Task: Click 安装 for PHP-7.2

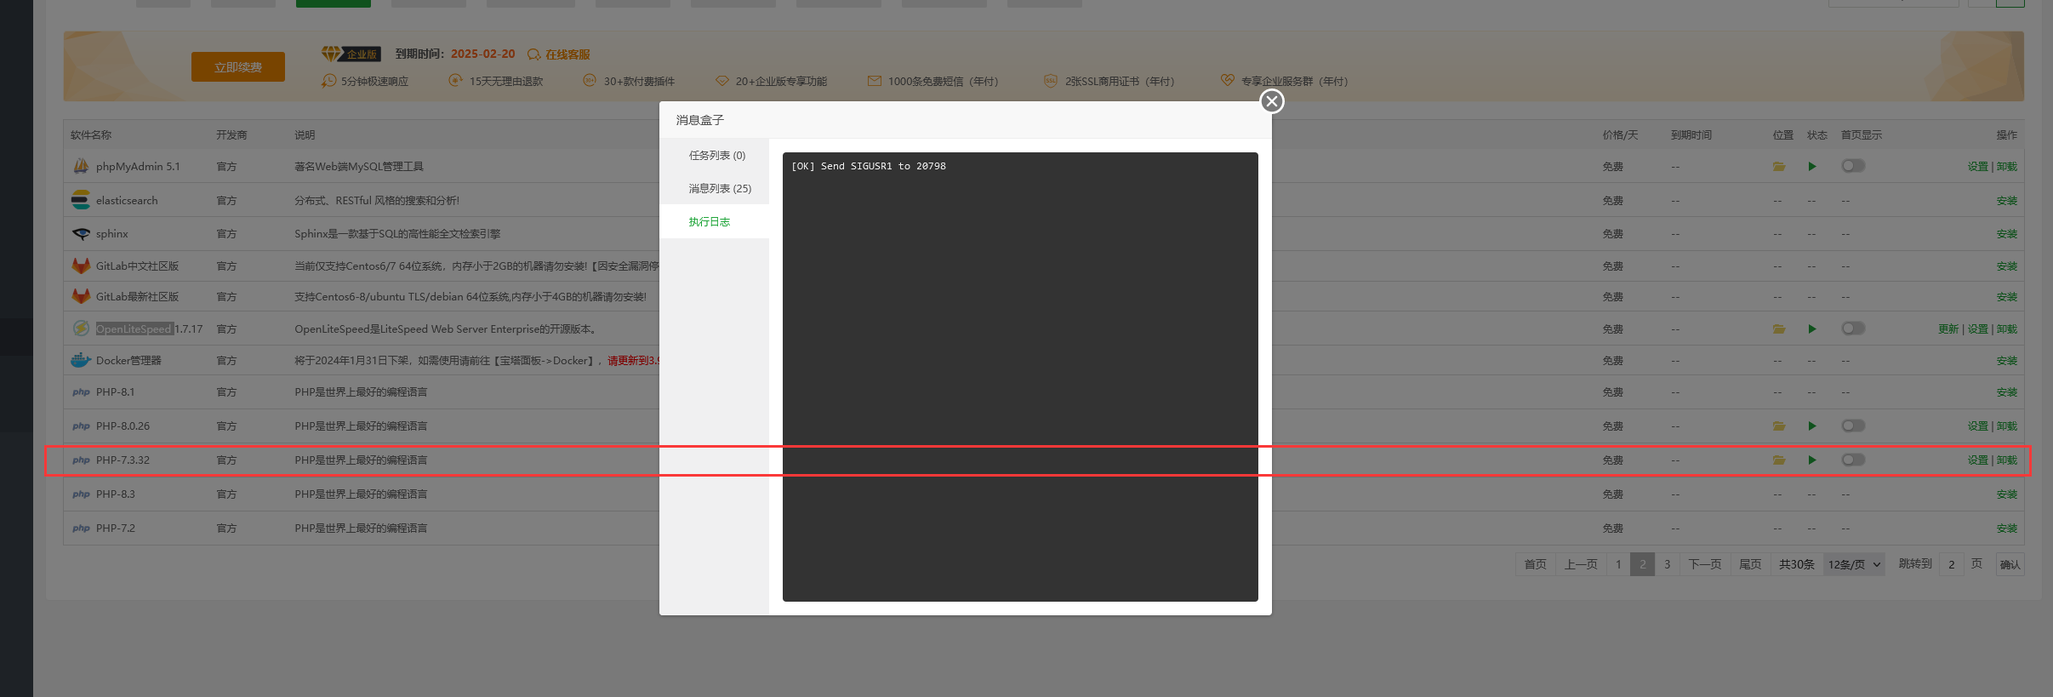Action: tap(2007, 528)
